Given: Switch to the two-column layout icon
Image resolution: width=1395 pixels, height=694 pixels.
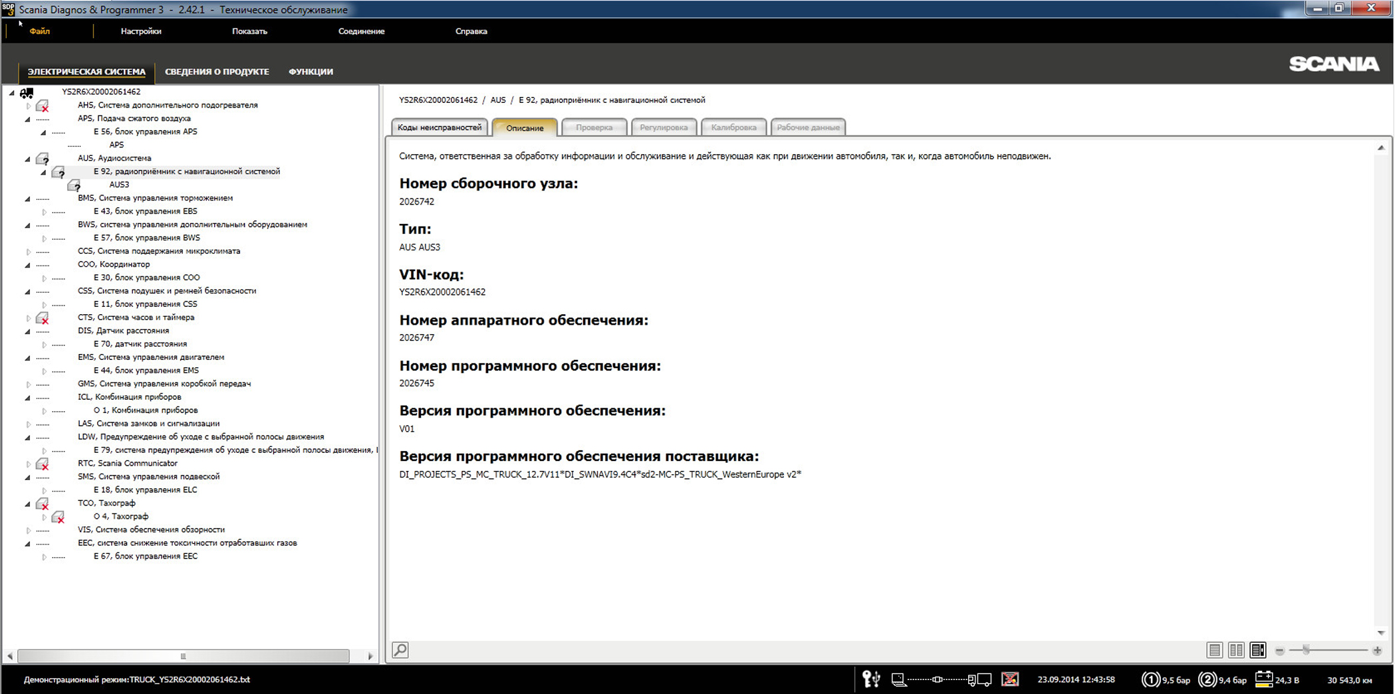Looking at the screenshot, I should pos(1236,650).
